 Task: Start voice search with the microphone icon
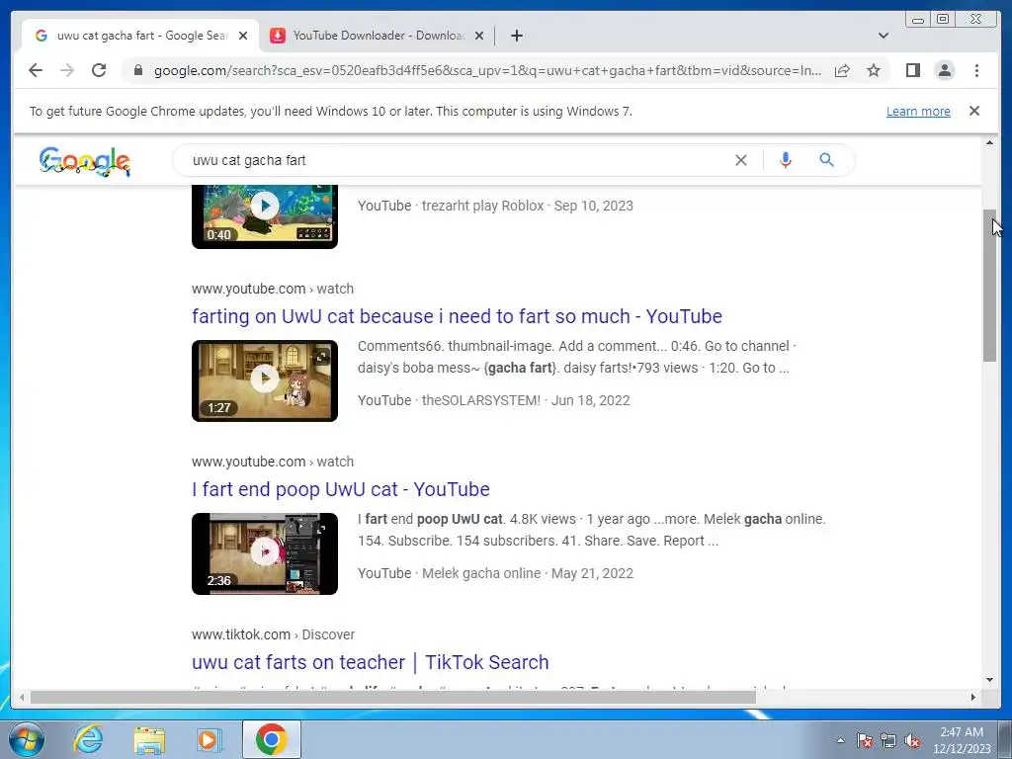[x=786, y=160]
